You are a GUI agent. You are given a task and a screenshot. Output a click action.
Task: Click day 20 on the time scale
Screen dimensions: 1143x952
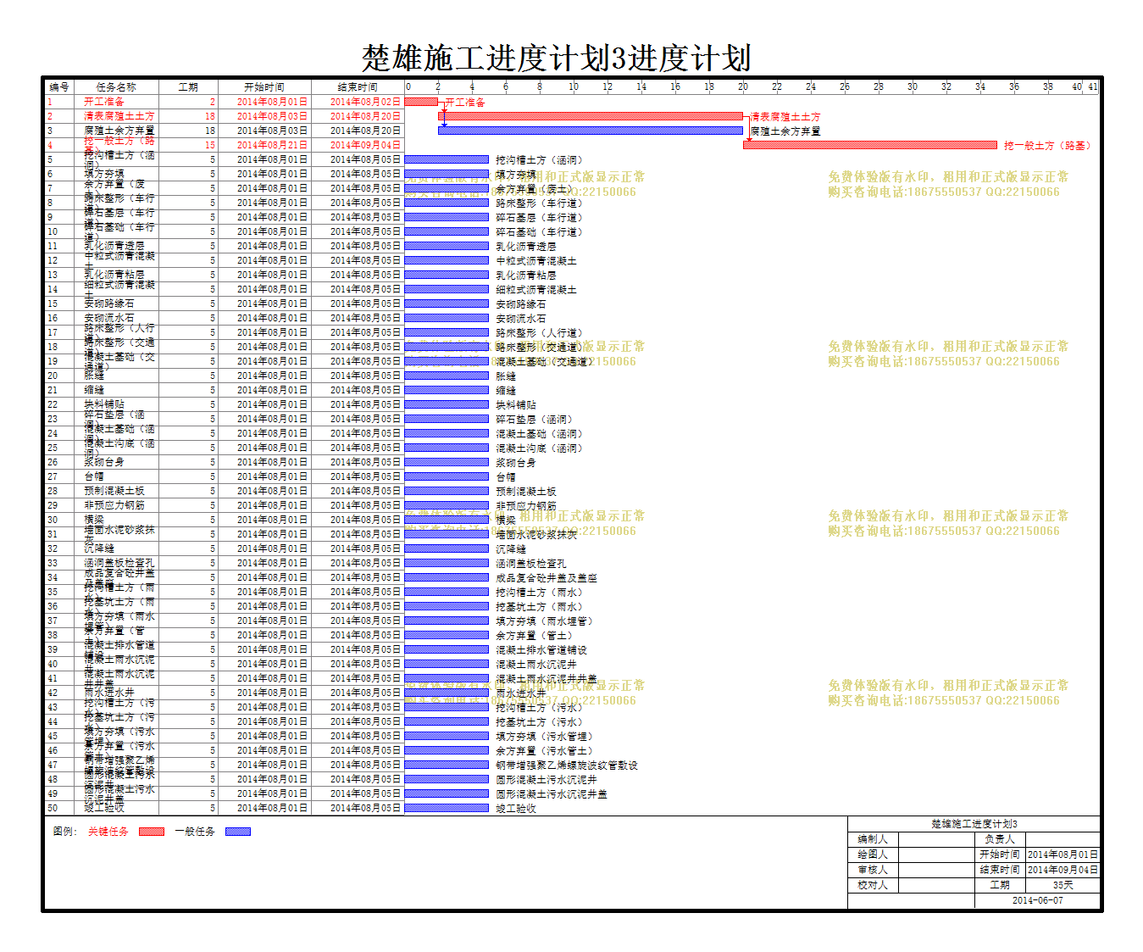point(743,86)
